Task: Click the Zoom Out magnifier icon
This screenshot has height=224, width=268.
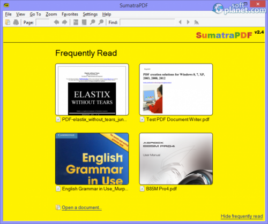Action: [x=93, y=22]
